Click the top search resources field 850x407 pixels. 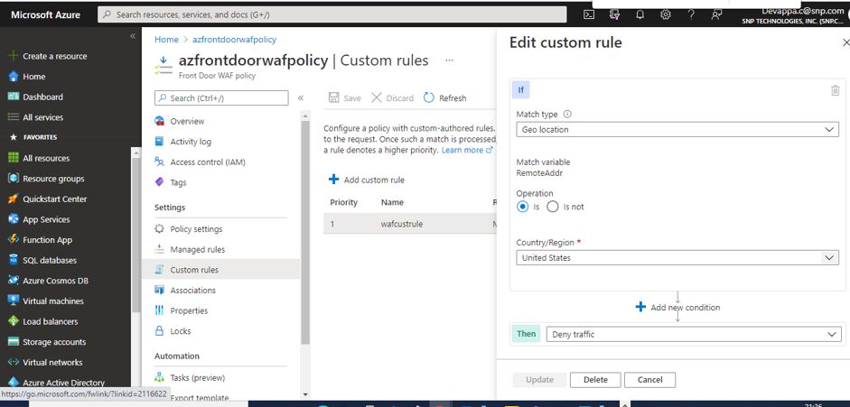click(332, 14)
